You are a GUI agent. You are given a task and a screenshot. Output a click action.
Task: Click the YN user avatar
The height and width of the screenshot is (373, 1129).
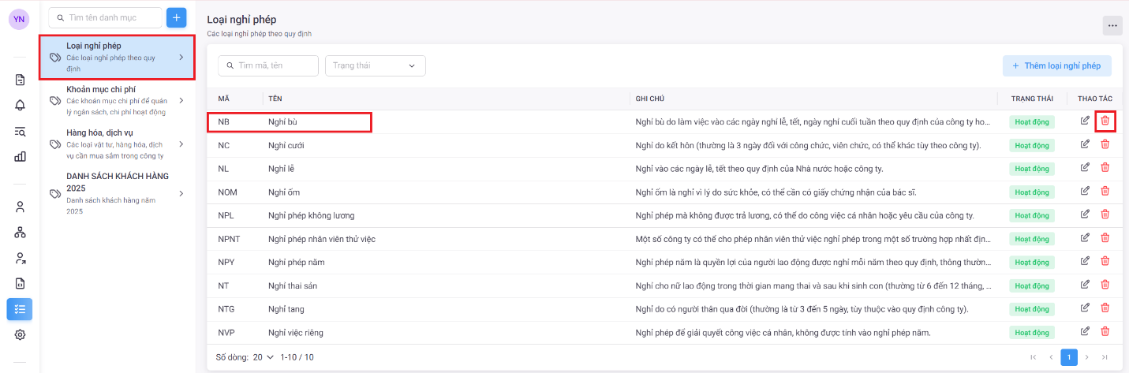pyautogui.click(x=19, y=19)
